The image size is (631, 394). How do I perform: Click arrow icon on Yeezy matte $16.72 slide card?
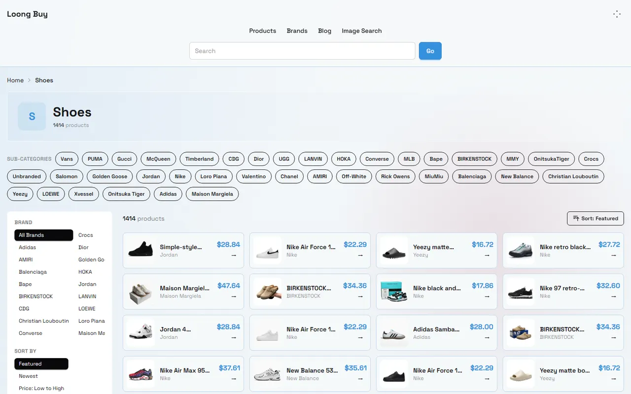487,255
